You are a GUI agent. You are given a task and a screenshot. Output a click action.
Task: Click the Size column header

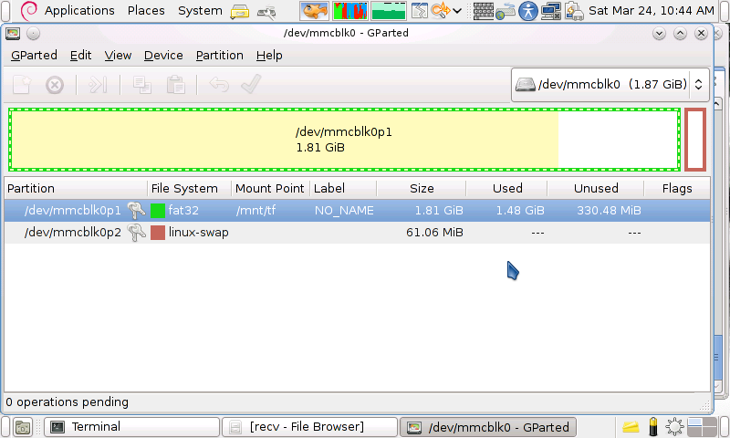[x=422, y=189]
